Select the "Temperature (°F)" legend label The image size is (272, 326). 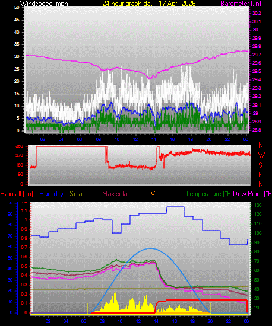(209, 194)
